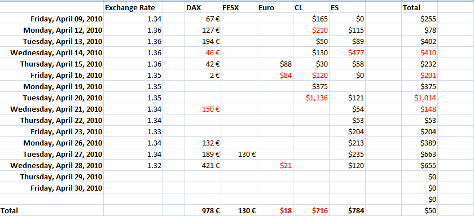Viewport: 474px width, 216px height.
Task: Select the ES value $213
Action: click(348, 143)
